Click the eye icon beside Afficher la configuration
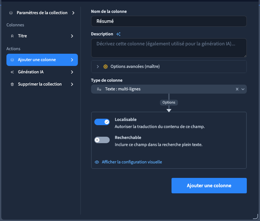Viewport: 260px width, 221px height. 97,162
